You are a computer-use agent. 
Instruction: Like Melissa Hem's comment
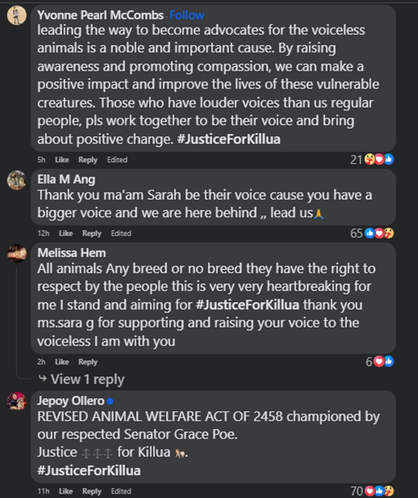click(x=62, y=362)
